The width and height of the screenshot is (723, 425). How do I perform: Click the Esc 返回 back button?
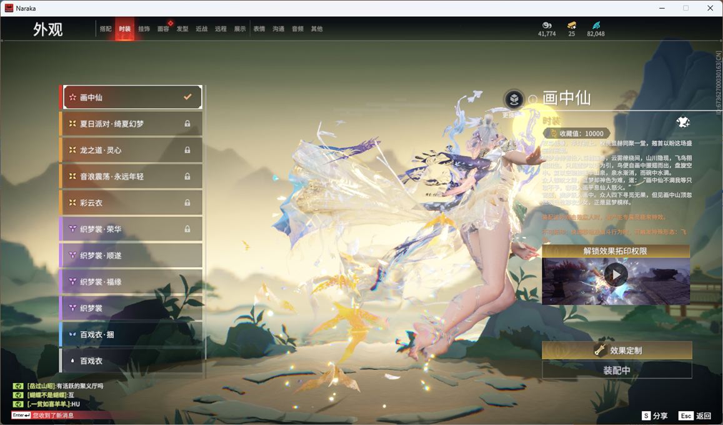coord(696,416)
